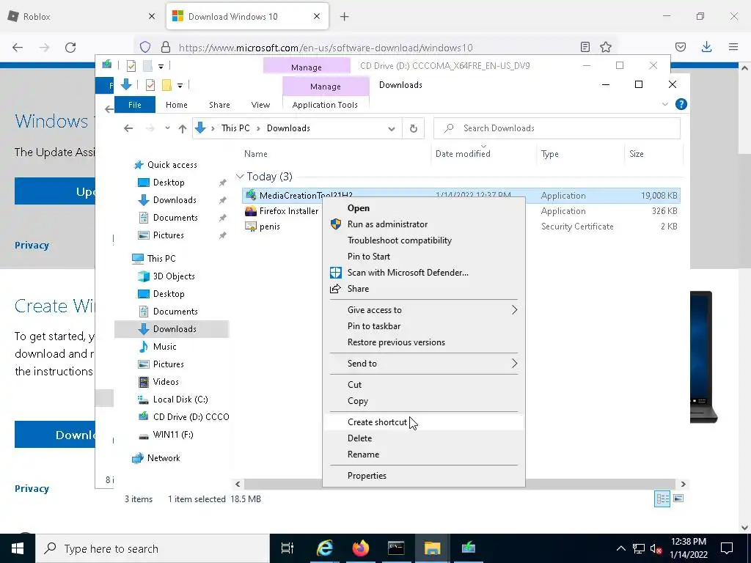Open recent locations dropdown arrow
751x563 pixels.
167,128
